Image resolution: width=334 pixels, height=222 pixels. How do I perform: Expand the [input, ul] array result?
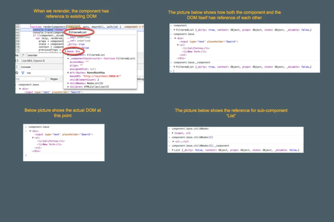[x=173, y=133]
